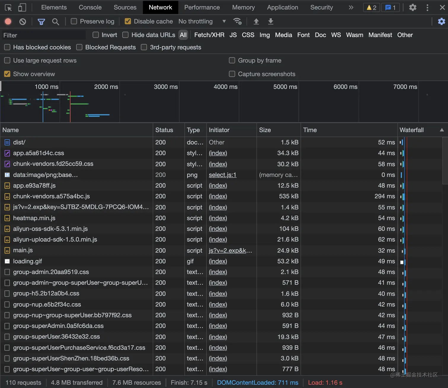Viewport: 448px width, 388px height.
Task: Open the Application tab
Action: 283,7
